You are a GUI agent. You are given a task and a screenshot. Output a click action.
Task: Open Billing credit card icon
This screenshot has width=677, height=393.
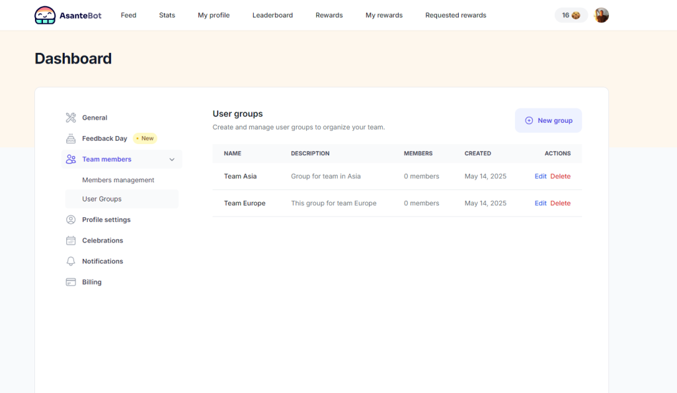(71, 282)
